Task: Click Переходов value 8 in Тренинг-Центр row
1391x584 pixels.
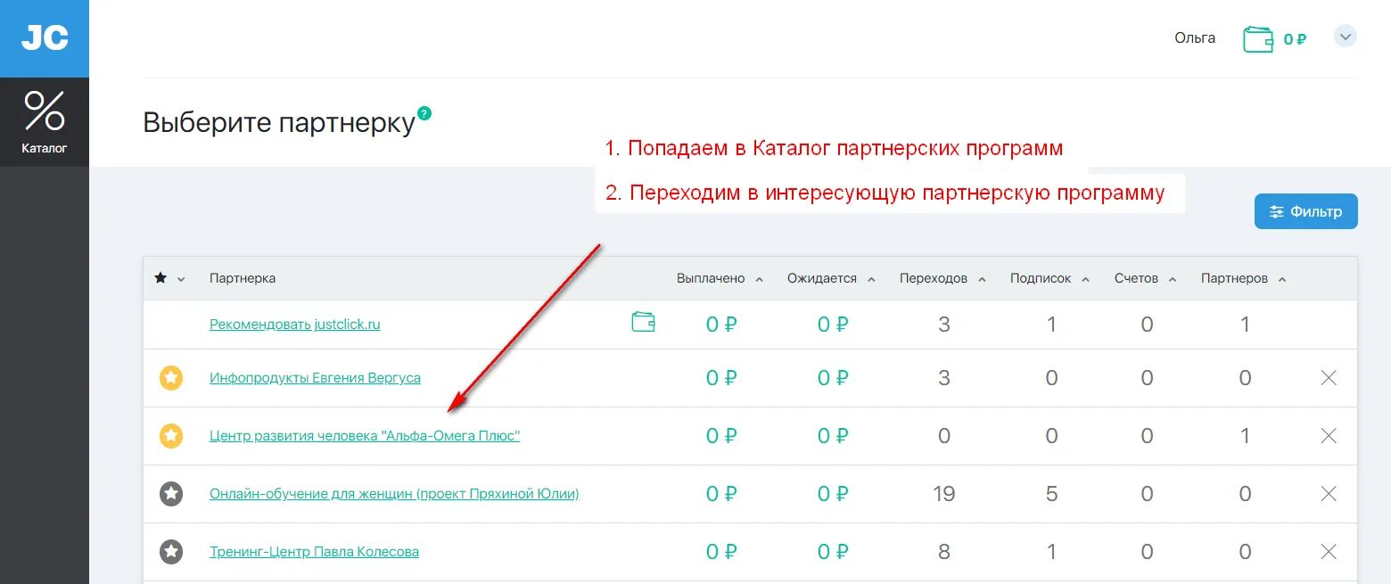Action: point(944,552)
